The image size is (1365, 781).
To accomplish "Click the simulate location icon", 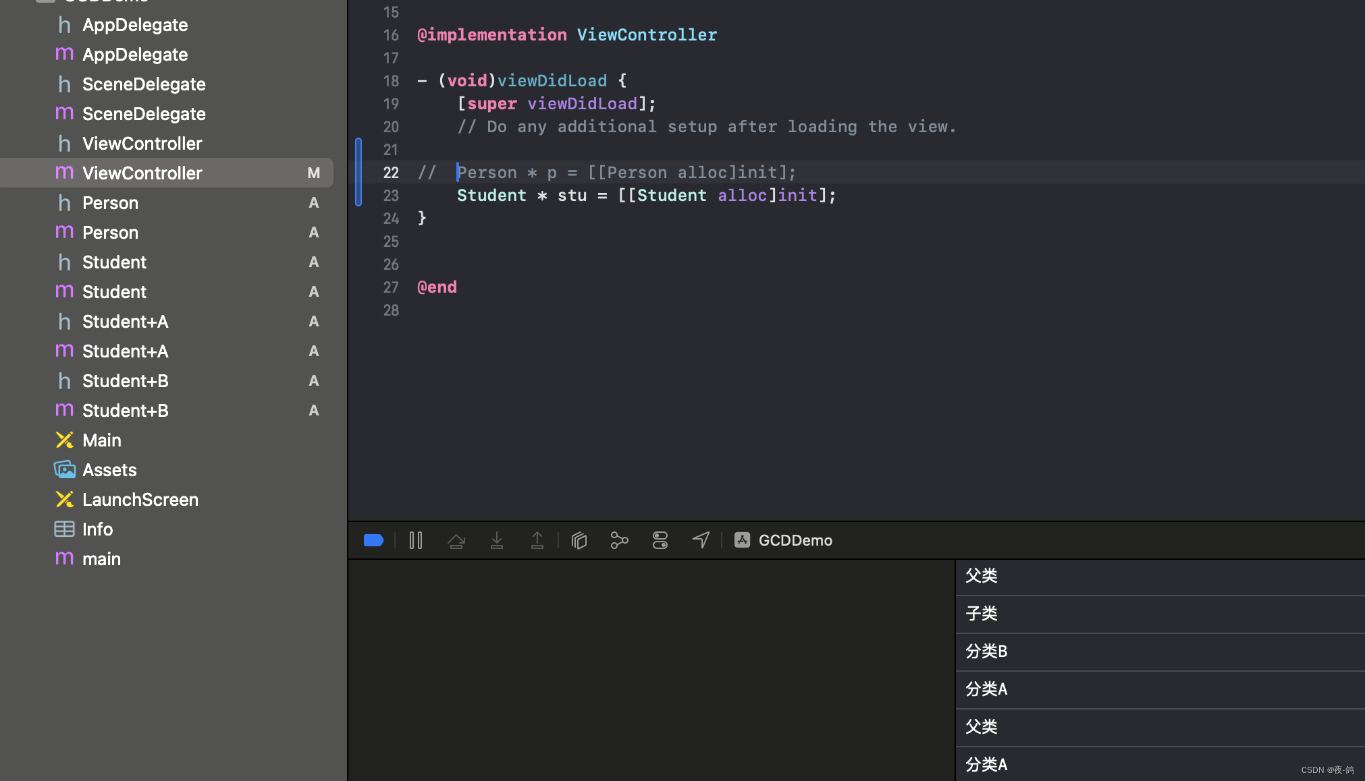I will click(x=702, y=540).
